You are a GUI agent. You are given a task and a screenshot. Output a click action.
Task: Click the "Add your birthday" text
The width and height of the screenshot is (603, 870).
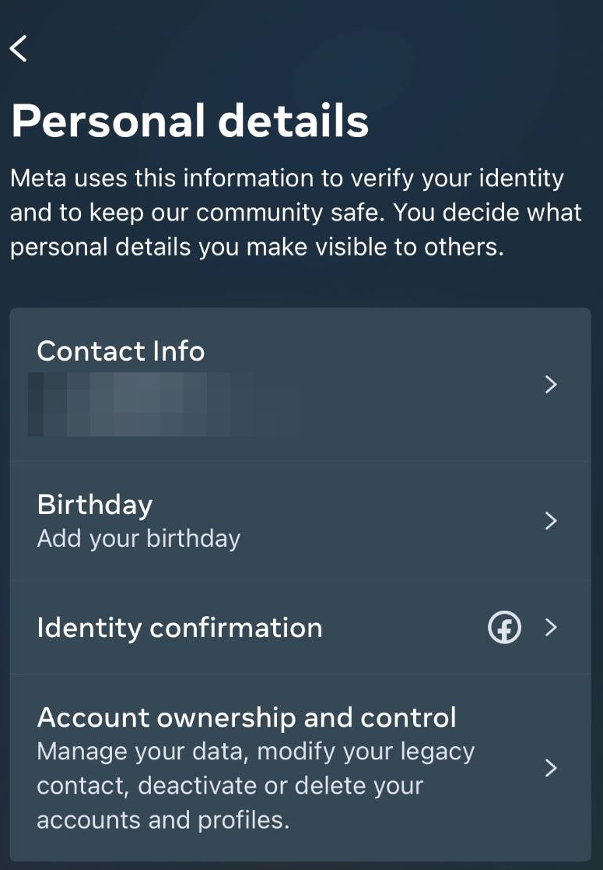(x=138, y=539)
